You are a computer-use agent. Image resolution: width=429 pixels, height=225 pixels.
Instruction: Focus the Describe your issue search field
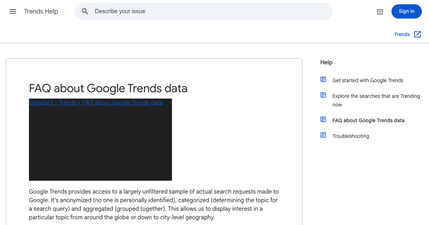(204, 11)
